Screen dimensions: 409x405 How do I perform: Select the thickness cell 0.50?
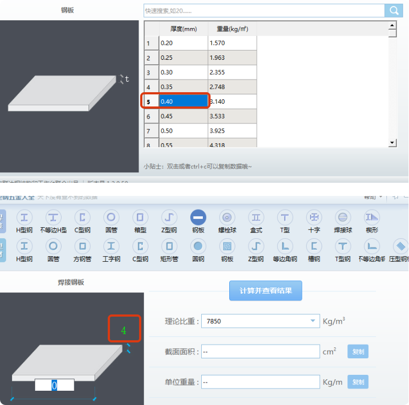(184, 131)
